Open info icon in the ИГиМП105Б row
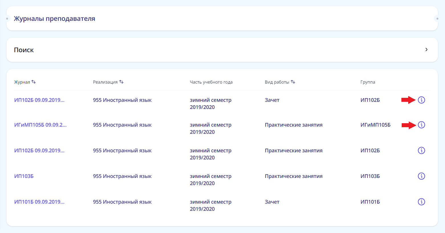The image size is (445, 233). pyautogui.click(x=421, y=125)
